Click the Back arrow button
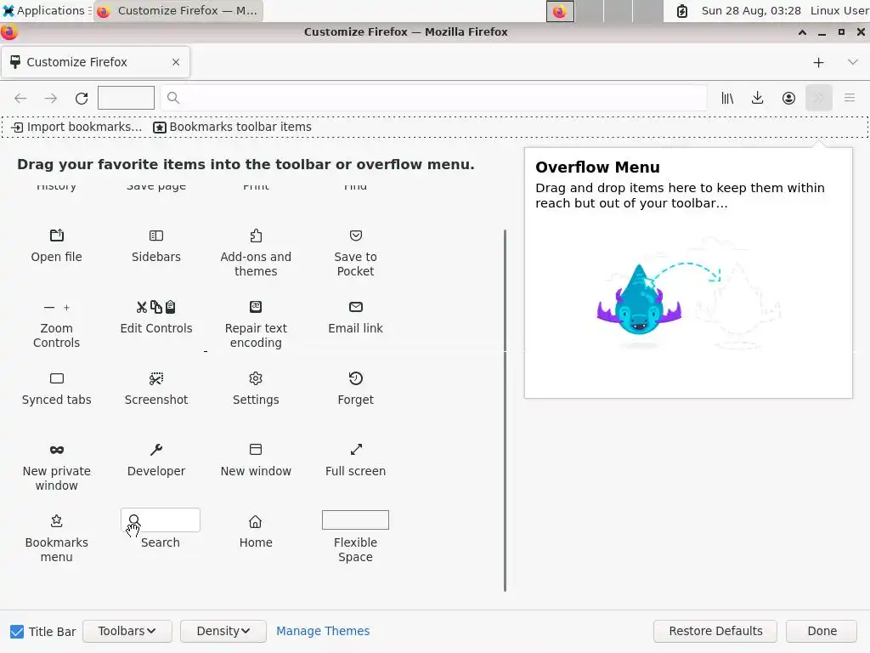The image size is (870, 653). (x=20, y=99)
